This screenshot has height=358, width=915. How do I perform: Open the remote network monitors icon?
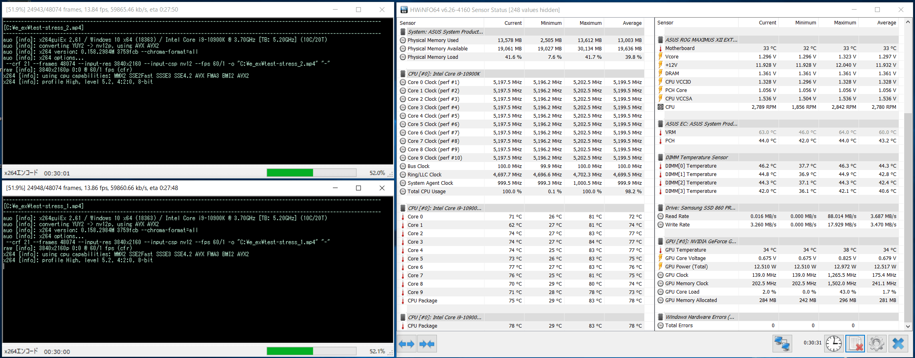coord(782,344)
